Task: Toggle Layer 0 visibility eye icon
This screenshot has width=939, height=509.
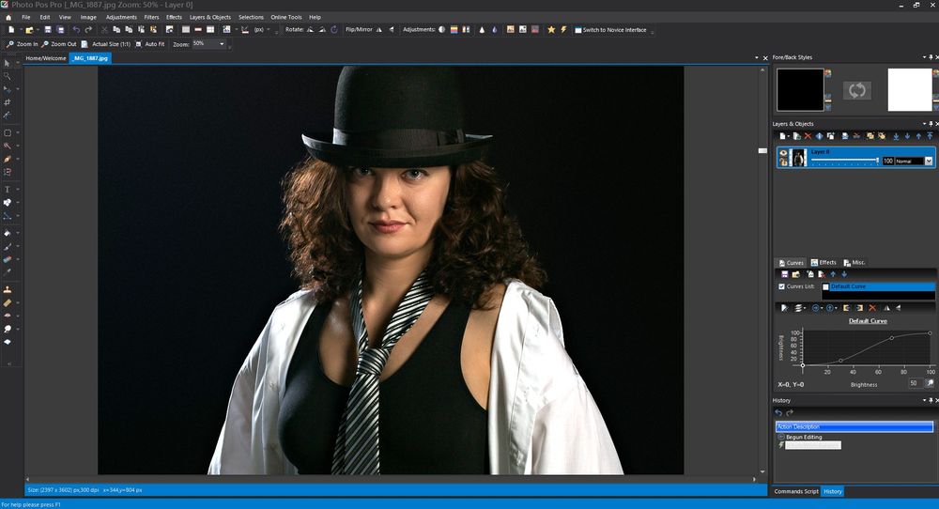Action: 783,153
